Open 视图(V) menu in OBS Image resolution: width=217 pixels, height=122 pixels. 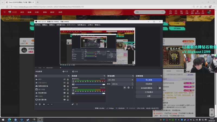pyautogui.click(x=52, y=25)
